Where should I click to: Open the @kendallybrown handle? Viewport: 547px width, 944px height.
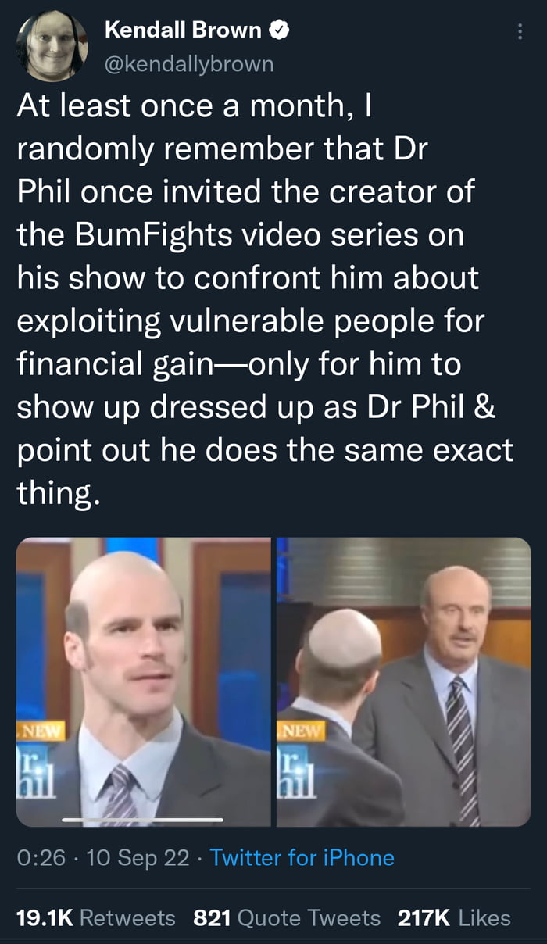click(x=189, y=64)
